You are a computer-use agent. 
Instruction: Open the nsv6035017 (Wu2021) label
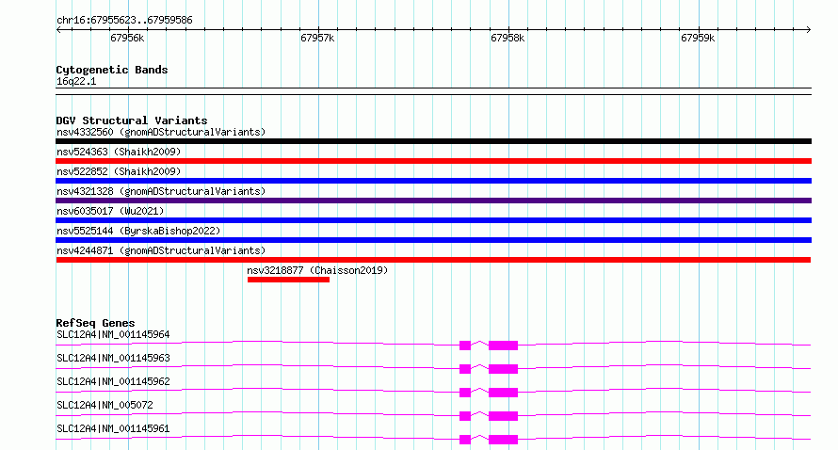click(110, 211)
